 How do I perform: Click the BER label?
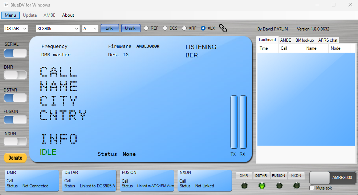[x=192, y=56]
